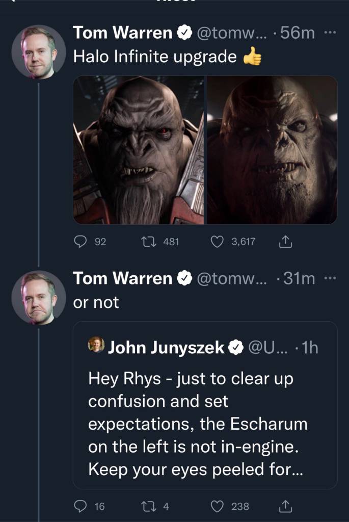The image size is (349, 522).
Task: Open more options on the 56m tweet
Action: tap(330, 34)
